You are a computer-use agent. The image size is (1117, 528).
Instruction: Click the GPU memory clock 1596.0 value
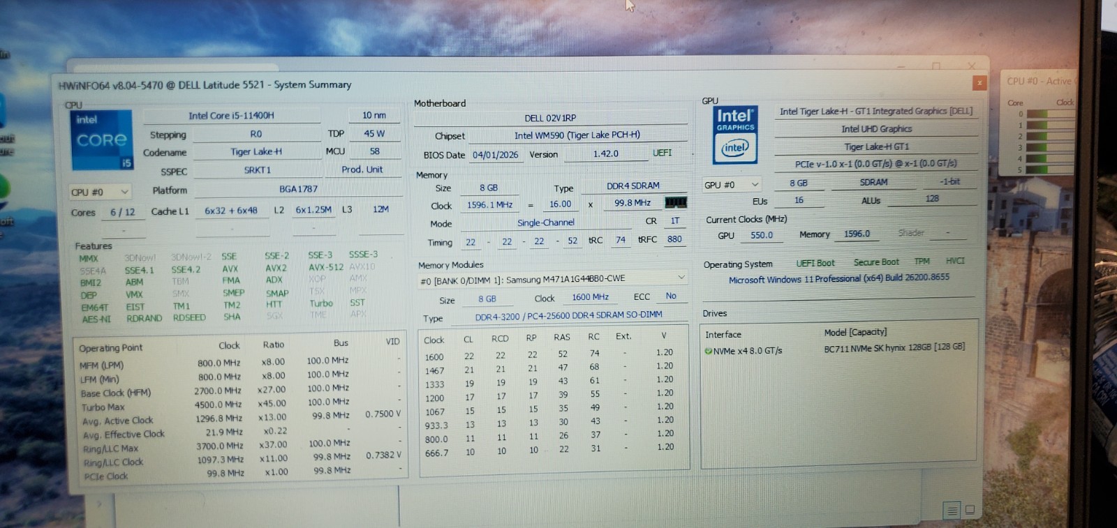pyautogui.click(x=857, y=234)
